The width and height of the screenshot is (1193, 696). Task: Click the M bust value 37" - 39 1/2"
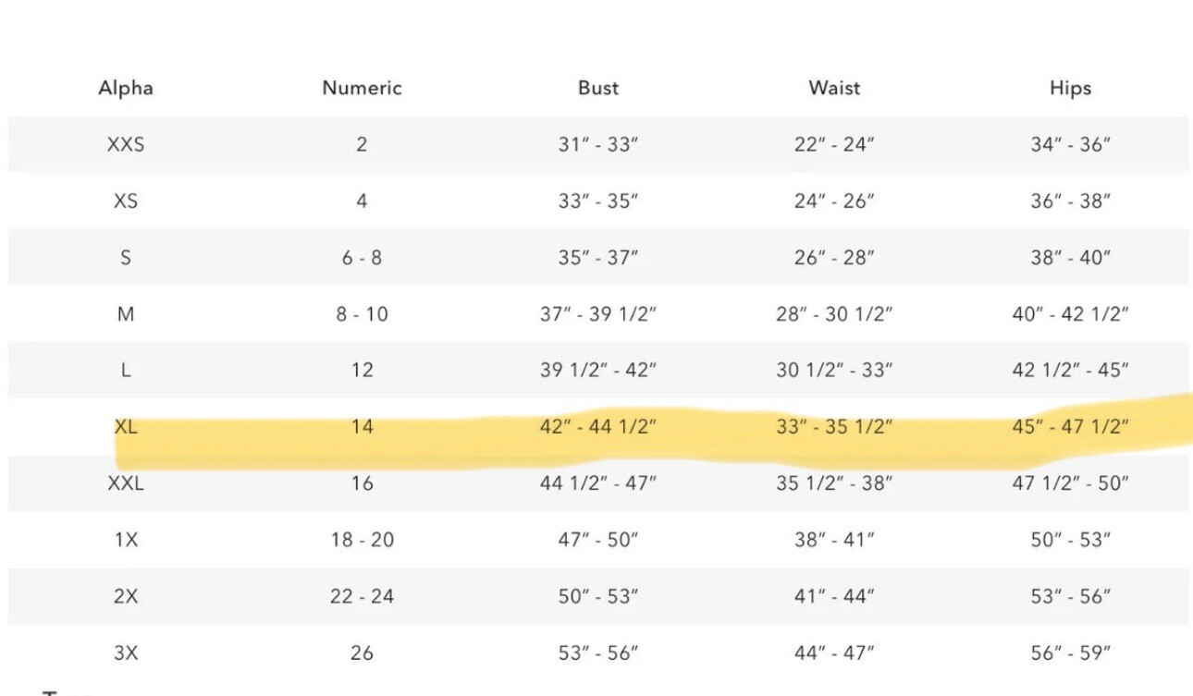(598, 314)
